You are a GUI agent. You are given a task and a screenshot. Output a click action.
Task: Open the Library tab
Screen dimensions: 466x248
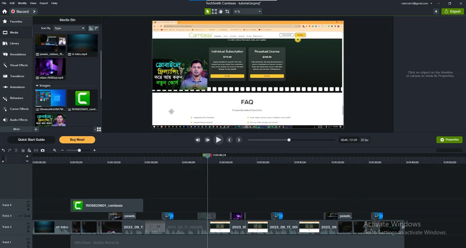pyautogui.click(x=16, y=43)
